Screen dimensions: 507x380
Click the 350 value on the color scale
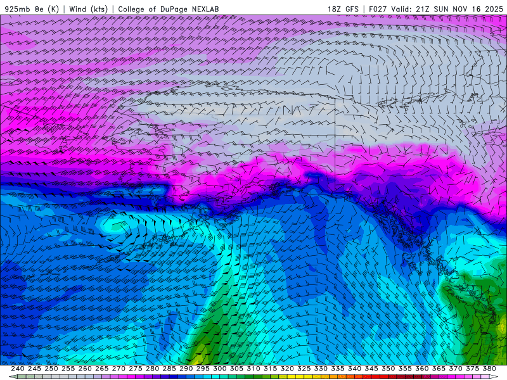coord(388,369)
